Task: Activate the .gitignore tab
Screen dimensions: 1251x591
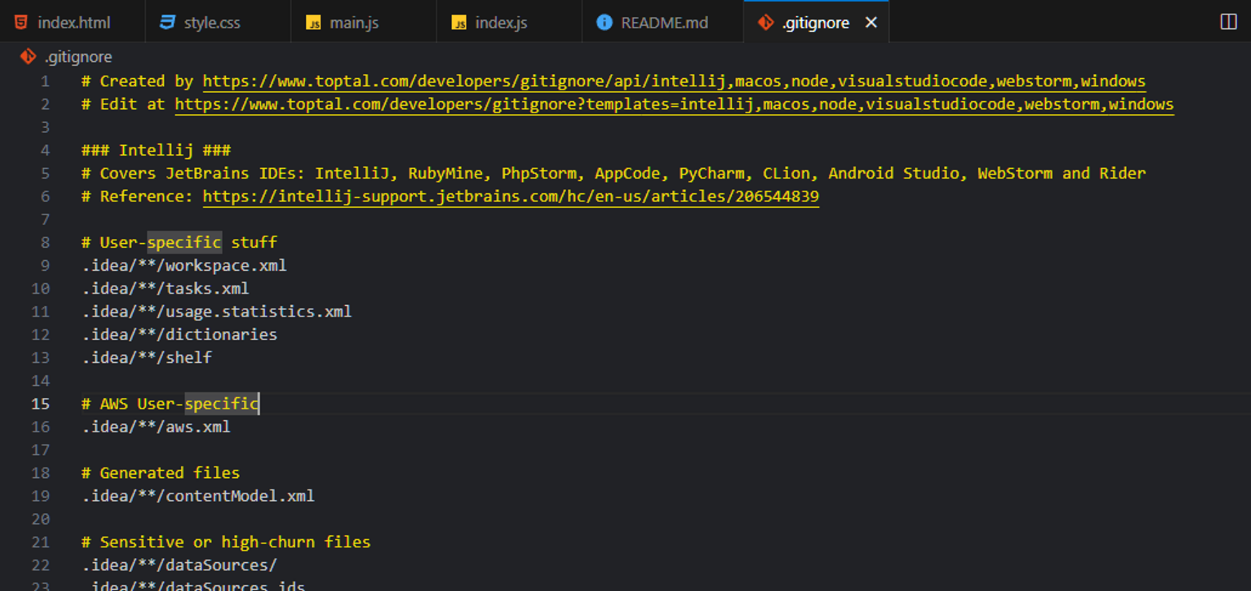Action: tap(815, 23)
